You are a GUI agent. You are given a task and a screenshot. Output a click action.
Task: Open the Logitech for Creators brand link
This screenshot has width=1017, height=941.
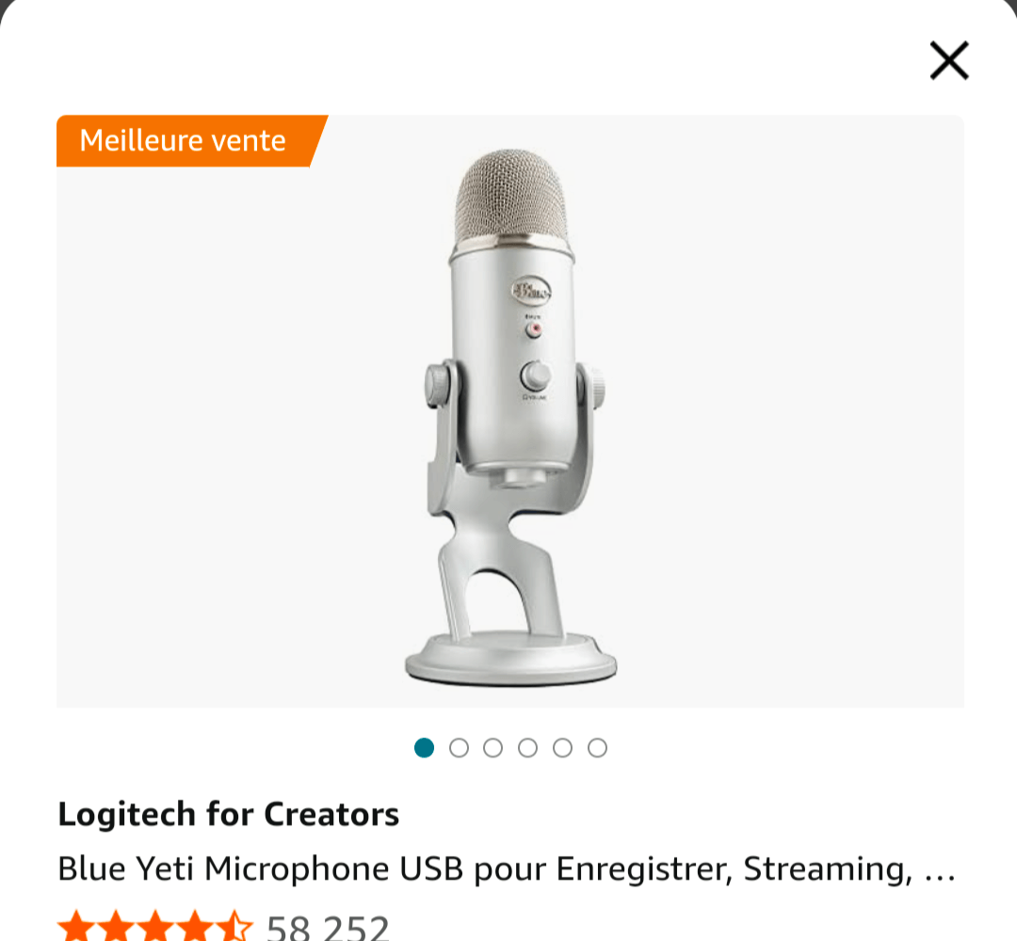(228, 814)
